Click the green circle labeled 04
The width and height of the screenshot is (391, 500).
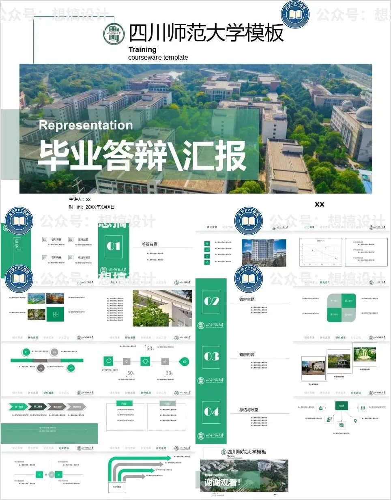(x=71, y=368)
